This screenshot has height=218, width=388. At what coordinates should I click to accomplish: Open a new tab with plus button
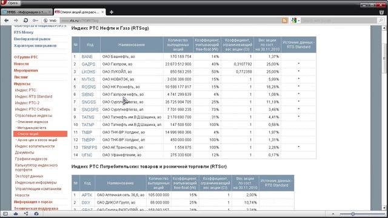(x=112, y=12)
